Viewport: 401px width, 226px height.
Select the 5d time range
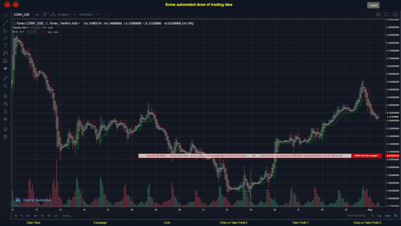click(49, 216)
